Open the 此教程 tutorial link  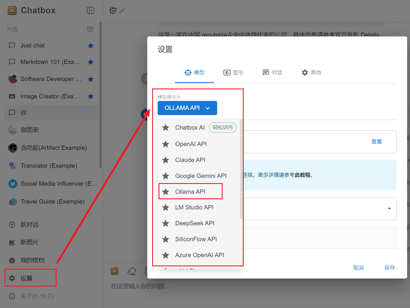coord(302,175)
